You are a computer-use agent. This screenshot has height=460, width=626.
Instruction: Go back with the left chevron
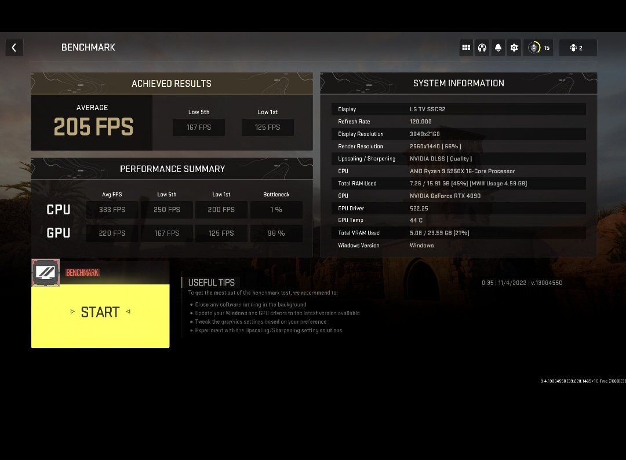[x=14, y=48]
